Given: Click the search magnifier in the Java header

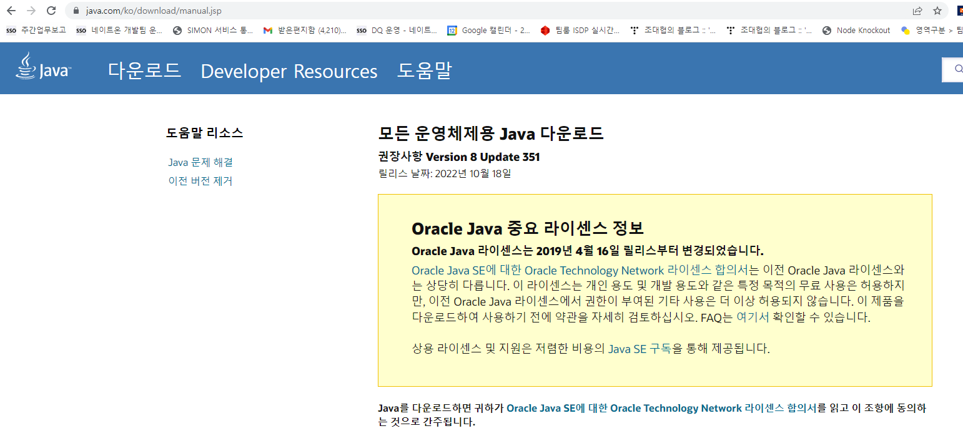Looking at the screenshot, I should pos(958,69).
